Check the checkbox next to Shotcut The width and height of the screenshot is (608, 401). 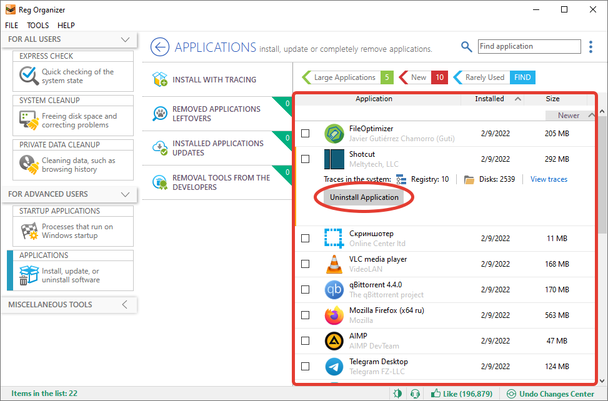point(305,159)
